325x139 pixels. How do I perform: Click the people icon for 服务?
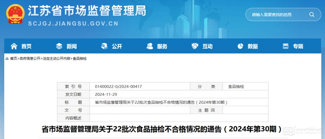click(x=150, y=46)
